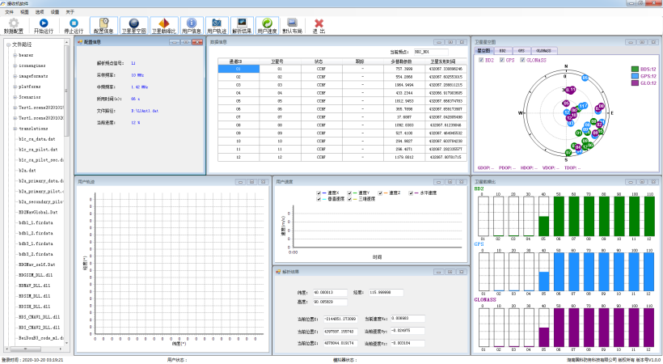Click the file tree horizontal scrollbar
Screen dimensions: 663x364
[34, 349]
